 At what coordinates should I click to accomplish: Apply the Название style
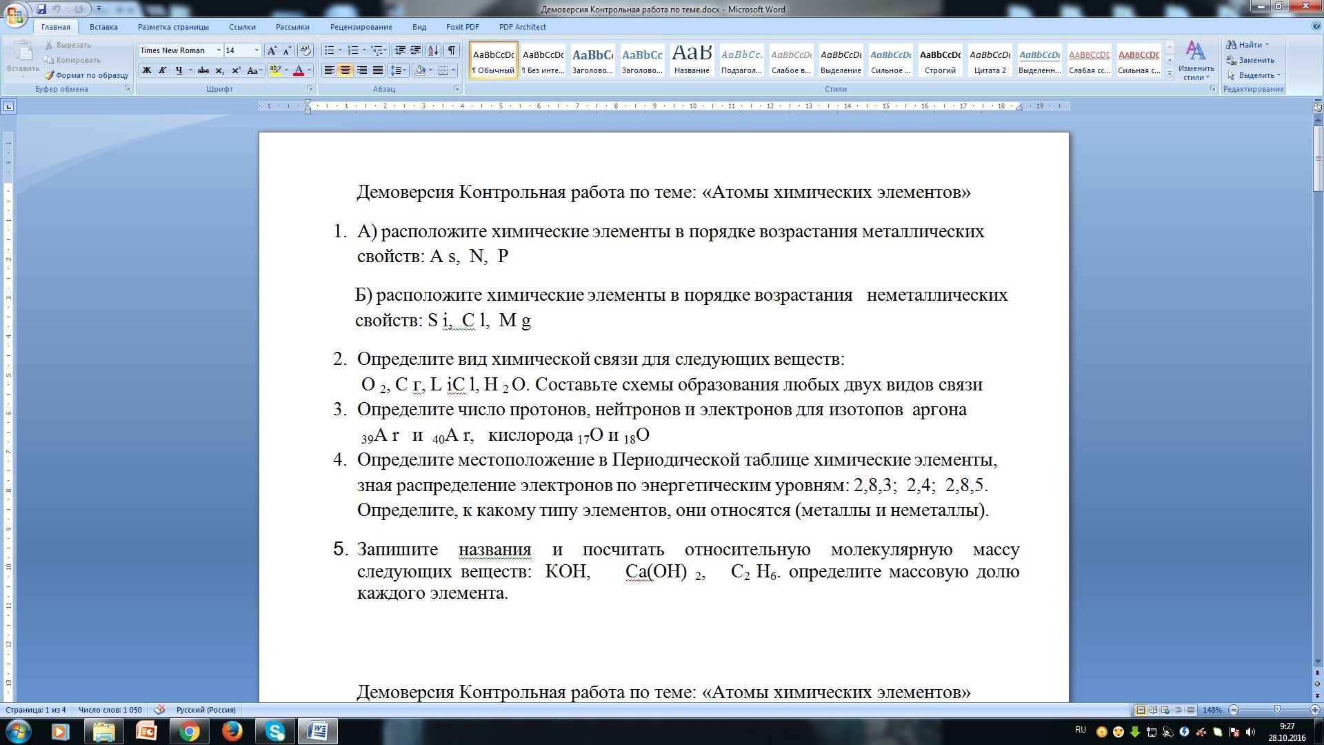[x=692, y=59]
